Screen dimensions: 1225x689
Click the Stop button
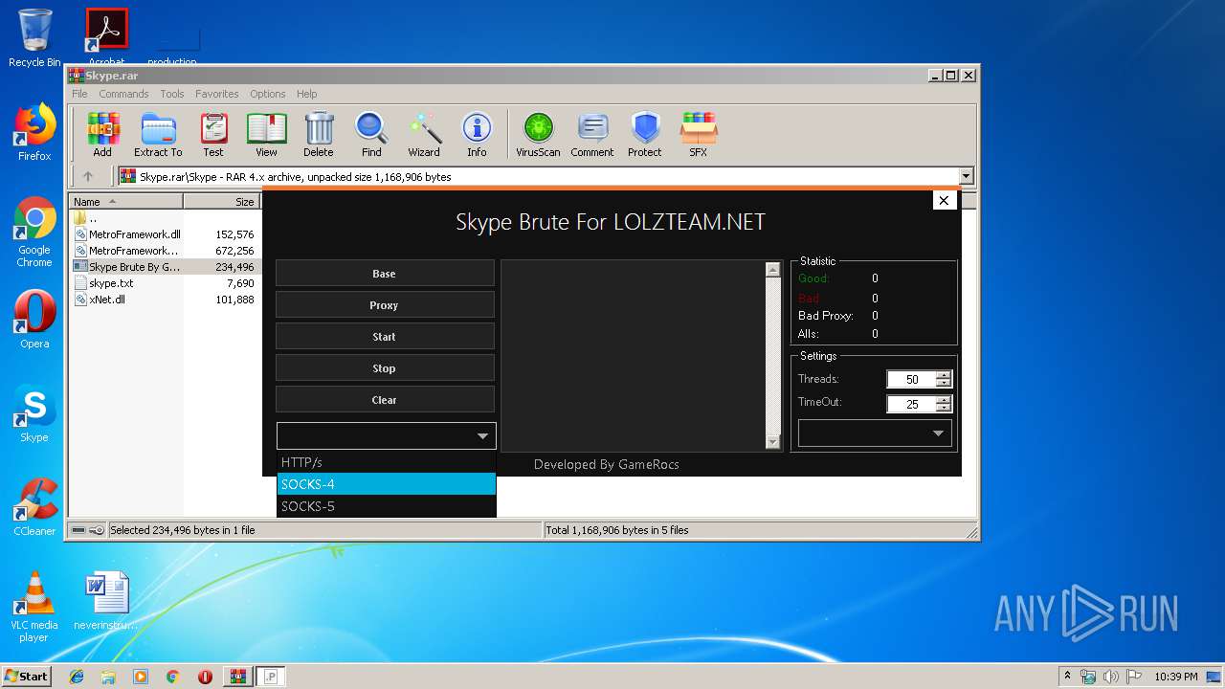(x=385, y=368)
